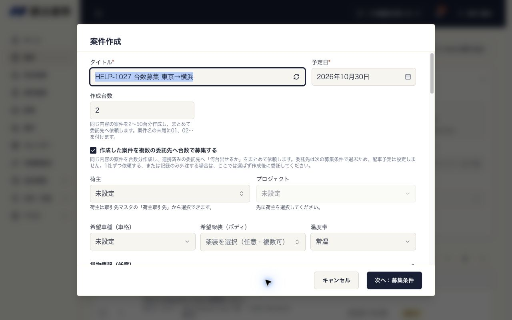Open the プロジェクト dropdown
Image resolution: width=512 pixels, height=320 pixels.
click(336, 194)
